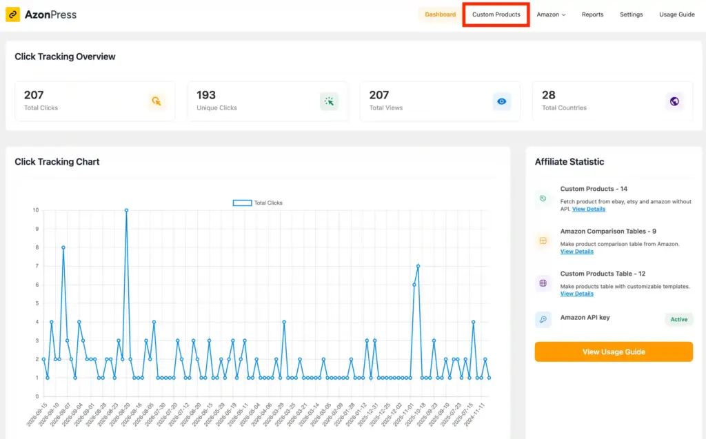
Task: Click the Click Tracking Overview heading
Action: click(65, 57)
